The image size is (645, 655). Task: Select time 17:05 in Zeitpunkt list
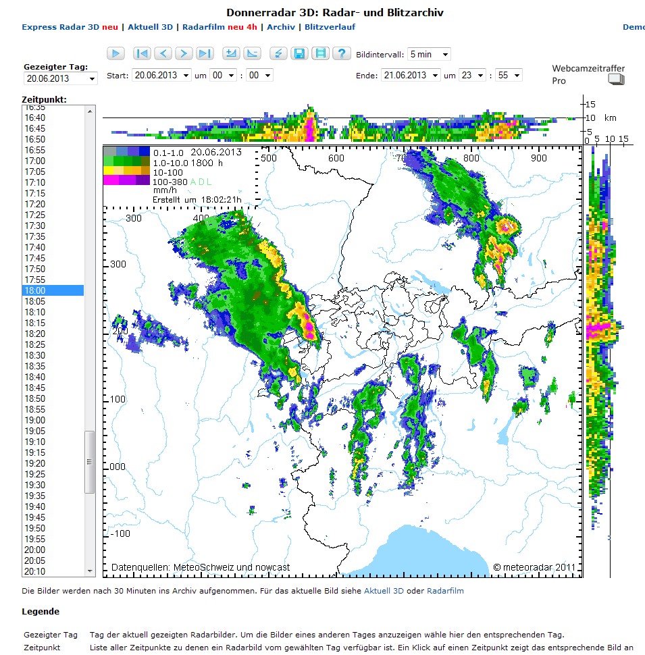53,172
